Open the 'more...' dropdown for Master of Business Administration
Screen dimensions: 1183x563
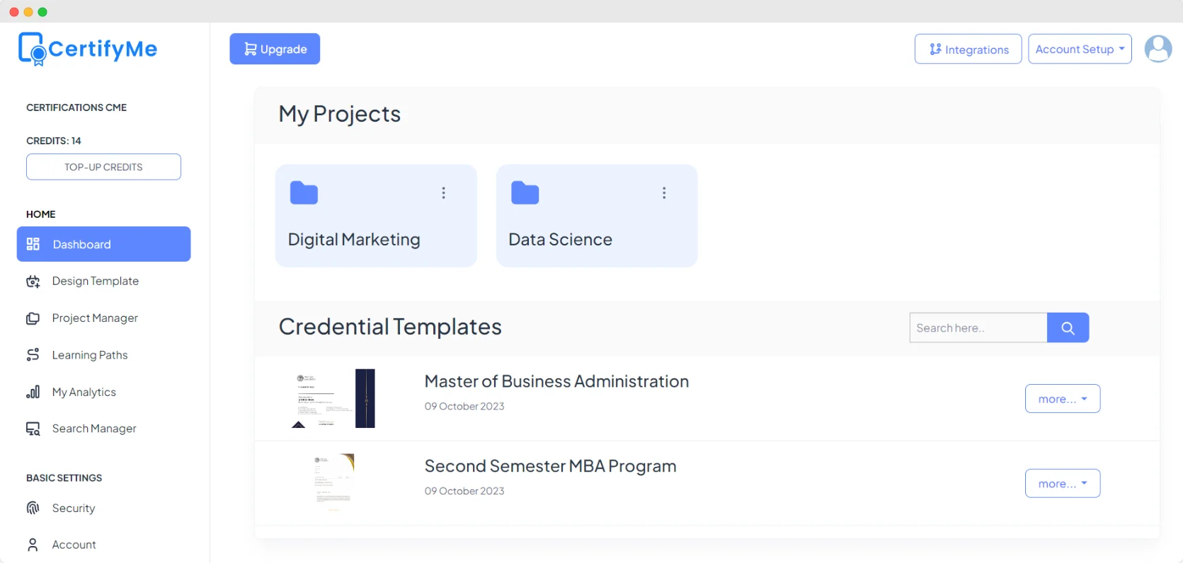1062,398
